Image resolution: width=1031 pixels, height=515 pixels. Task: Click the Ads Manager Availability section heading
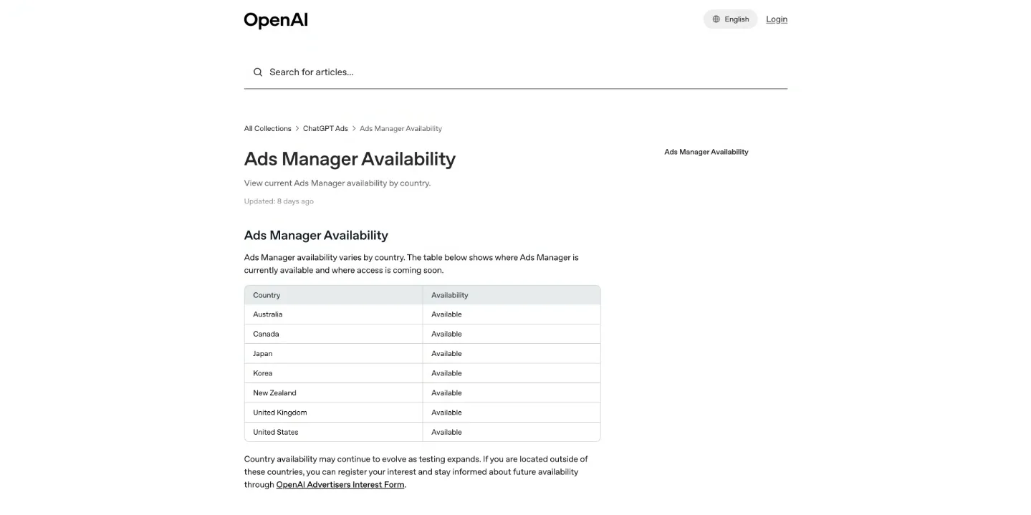[x=316, y=236]
